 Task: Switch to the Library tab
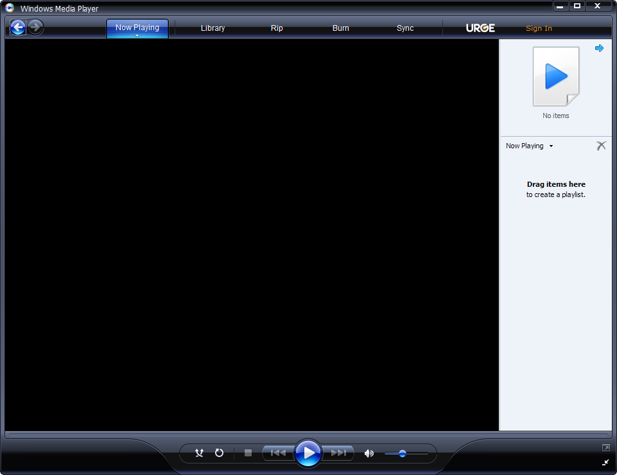pyautogui.click(x=213, y=28)
